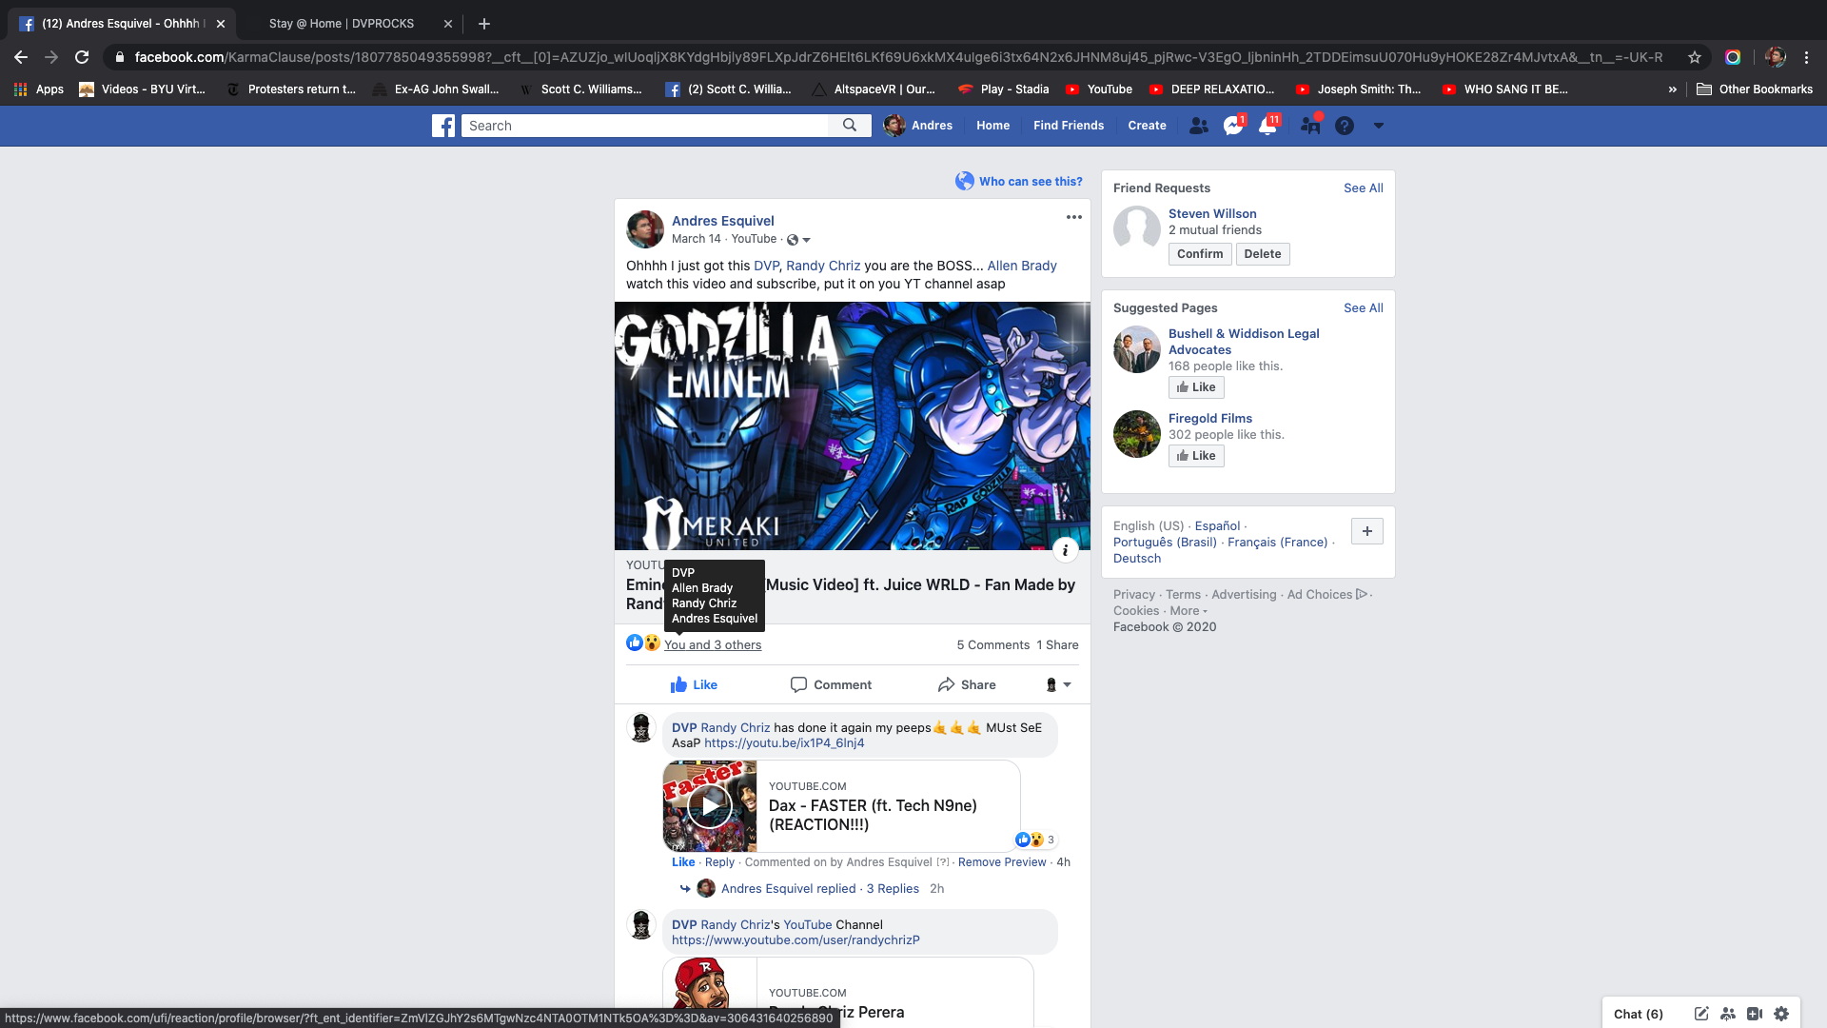Click the add language plus button
Image resolution: width=1827 pixels, height=1028 pixels.
point(1367,531)
